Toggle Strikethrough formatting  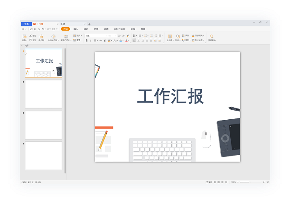100,41
